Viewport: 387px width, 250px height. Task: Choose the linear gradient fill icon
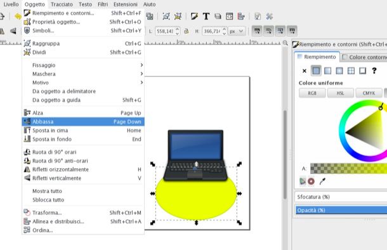327,71
